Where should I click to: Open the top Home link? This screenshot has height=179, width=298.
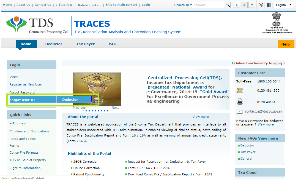tap(8, 5)
